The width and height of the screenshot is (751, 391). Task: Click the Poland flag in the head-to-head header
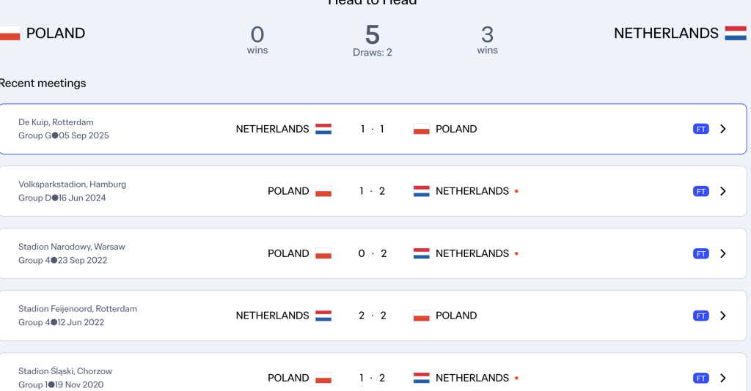pyautogui.click(x=10, y=33)
